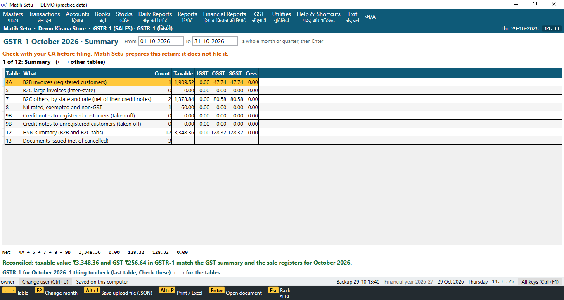The image size is (564, 300).
Task: Open the Stocks menu
Action: point(124,17)
